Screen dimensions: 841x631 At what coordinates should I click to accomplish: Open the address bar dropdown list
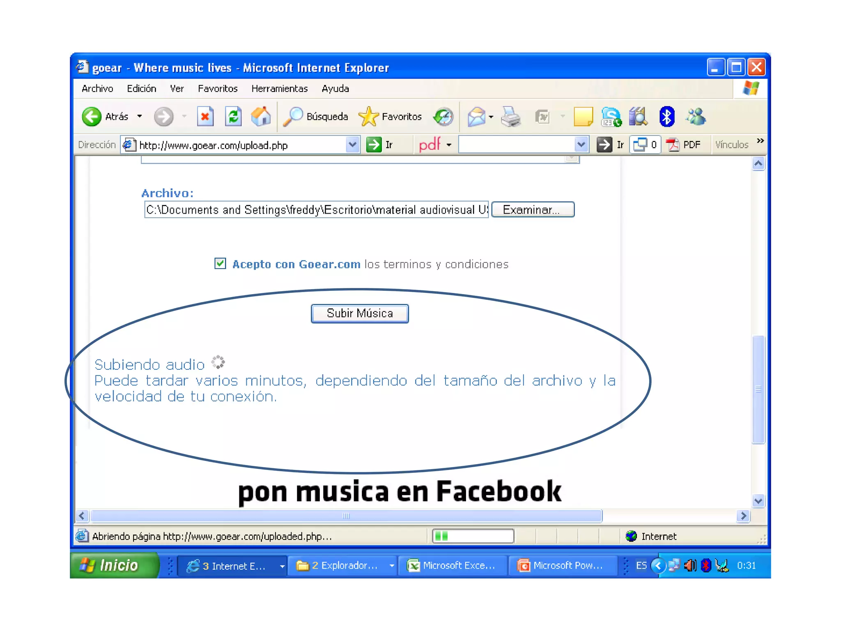point(352,145)
